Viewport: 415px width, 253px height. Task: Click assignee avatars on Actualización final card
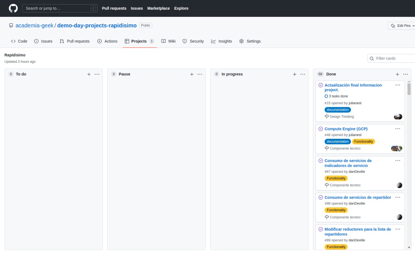[398, 117]
